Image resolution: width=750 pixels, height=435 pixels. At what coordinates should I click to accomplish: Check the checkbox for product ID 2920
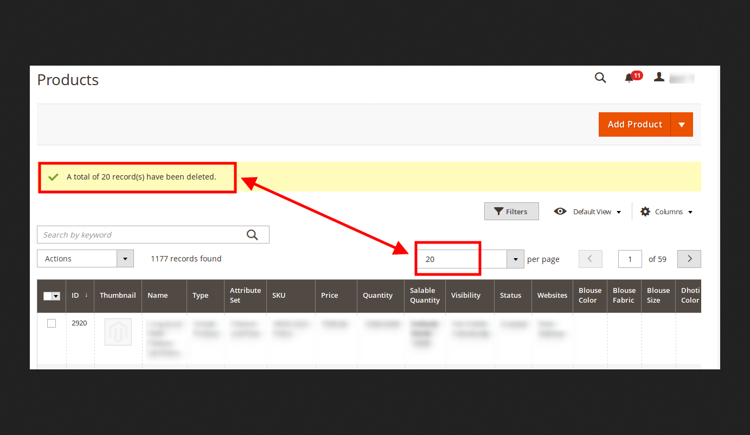[x=52, y=323]
